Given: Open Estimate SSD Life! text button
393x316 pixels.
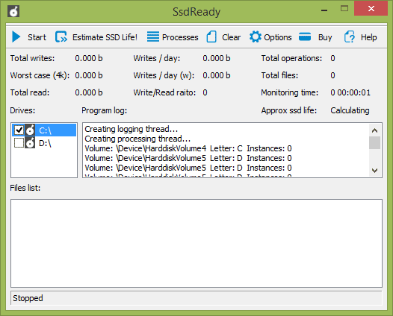Looking at the screenshot, I should (105, 37).
